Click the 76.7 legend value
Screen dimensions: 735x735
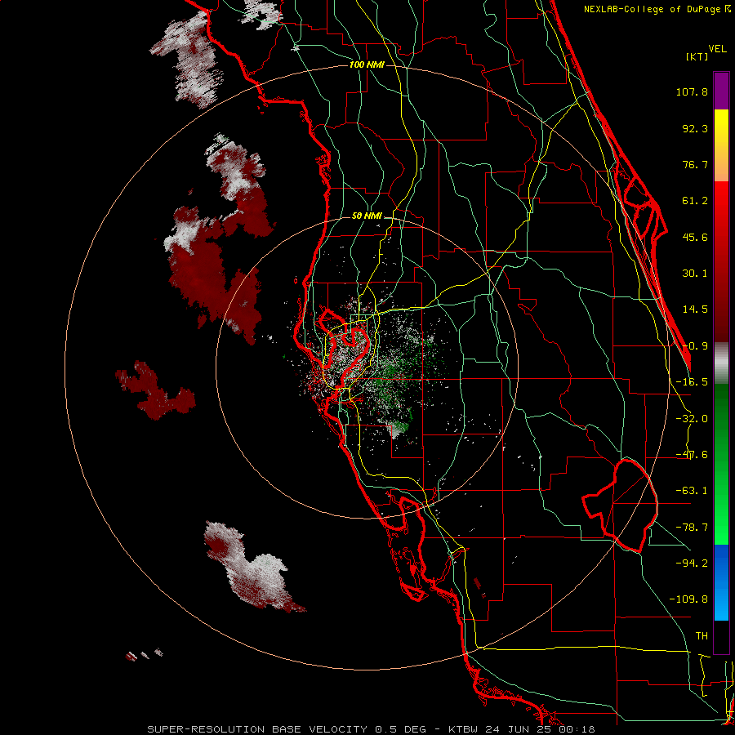coord(695,164)
